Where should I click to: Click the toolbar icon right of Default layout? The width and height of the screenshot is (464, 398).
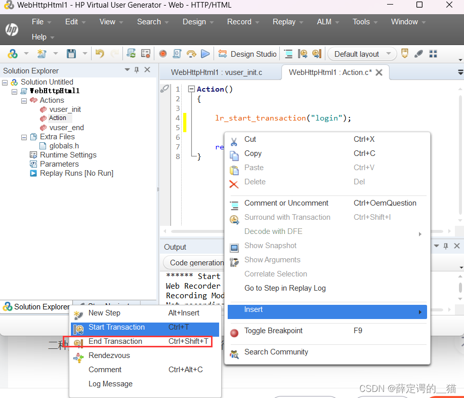coord(404,54)
